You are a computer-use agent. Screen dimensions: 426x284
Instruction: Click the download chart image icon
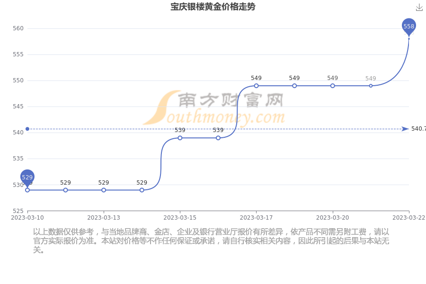click(419, 8)
